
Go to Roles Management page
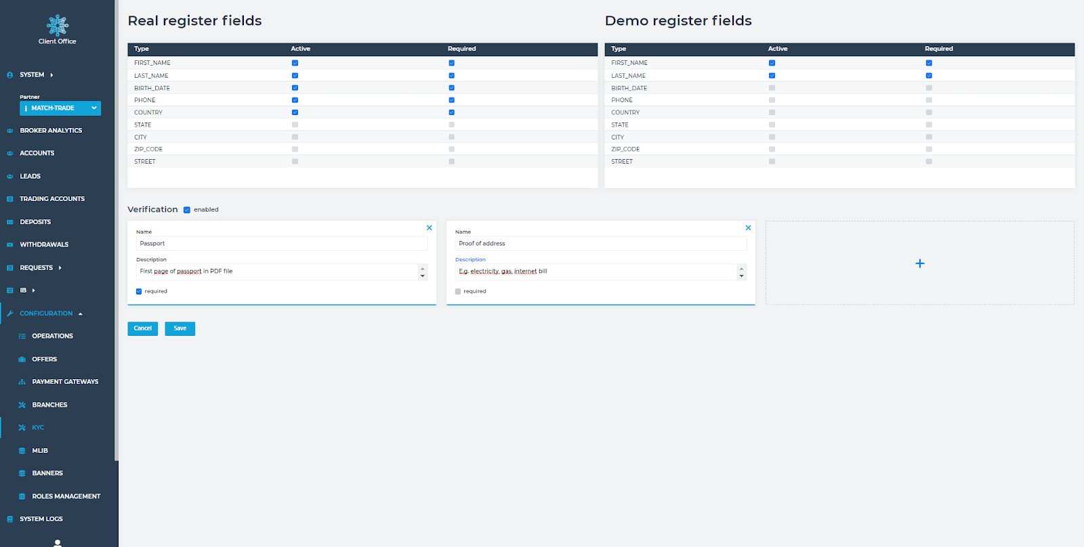tap(66, 496)
